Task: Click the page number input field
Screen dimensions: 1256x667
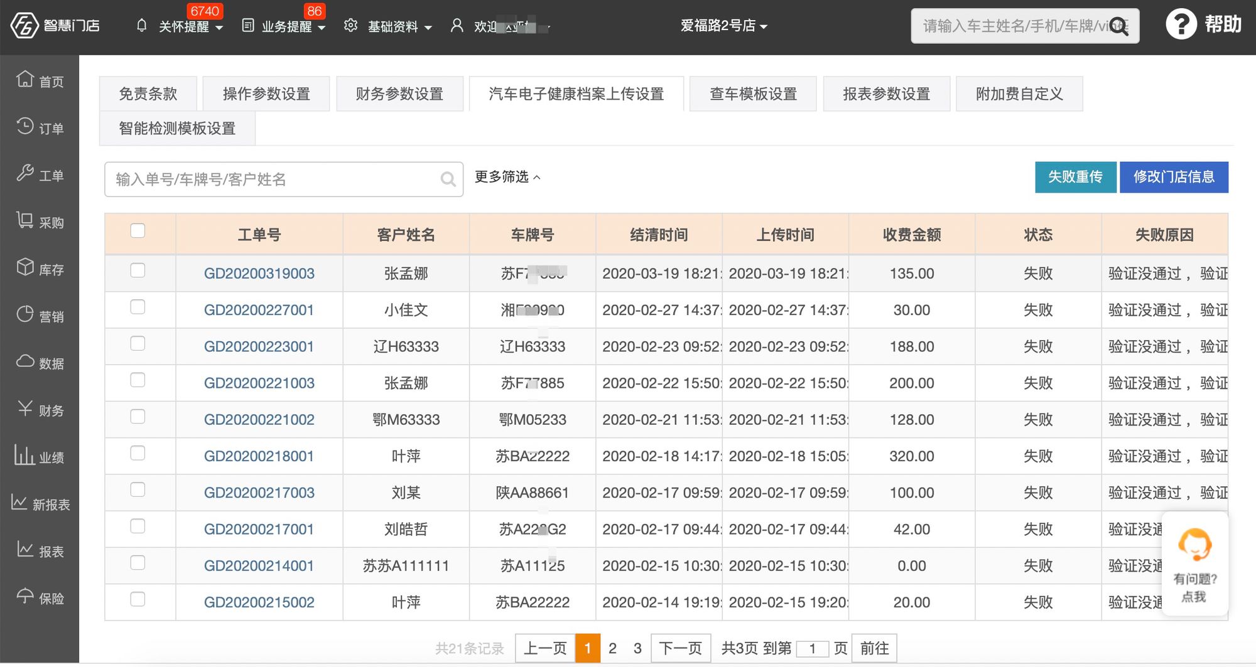Action: pyautogui.click(x=813, y=649)
